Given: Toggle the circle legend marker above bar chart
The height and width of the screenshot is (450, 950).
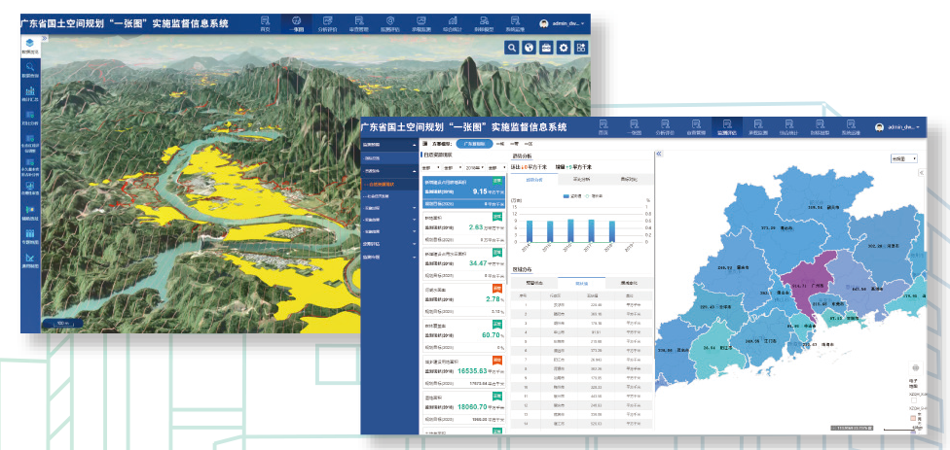Looking at the screenshot, I should tap(587, 195).
